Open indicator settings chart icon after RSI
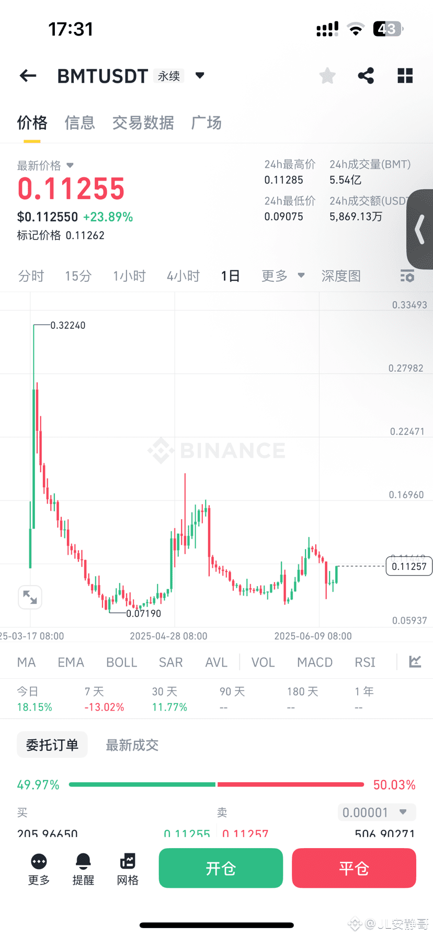This screenshot has width=433, height=937. click(x=415, y=661)
